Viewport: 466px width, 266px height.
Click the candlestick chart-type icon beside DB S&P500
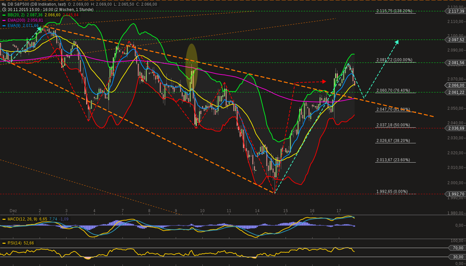(x=4, y=4)
